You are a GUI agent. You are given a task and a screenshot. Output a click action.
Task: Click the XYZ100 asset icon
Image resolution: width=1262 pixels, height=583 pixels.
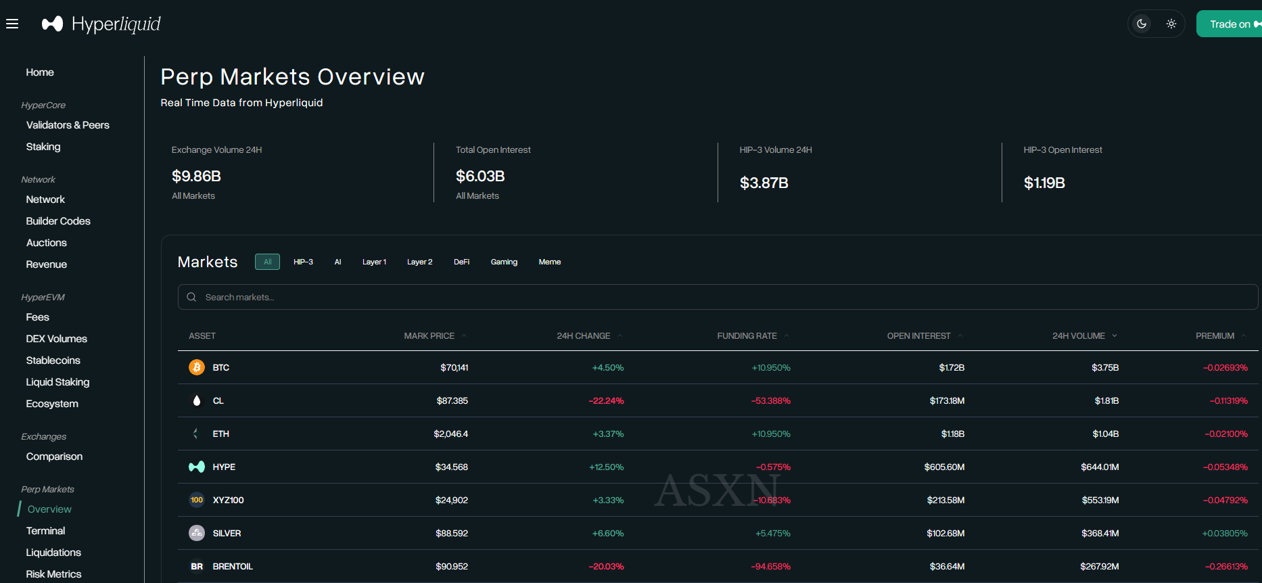click(197, 500)
